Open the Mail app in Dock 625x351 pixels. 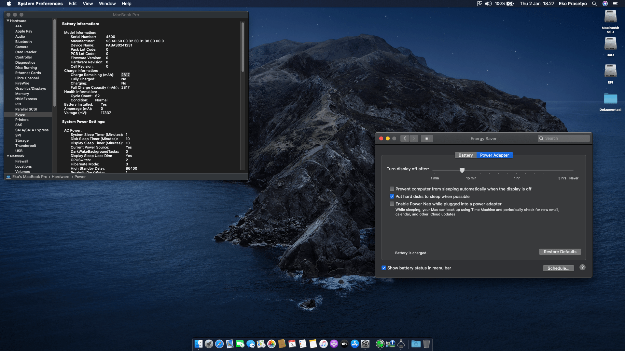(x=230, y=344)
